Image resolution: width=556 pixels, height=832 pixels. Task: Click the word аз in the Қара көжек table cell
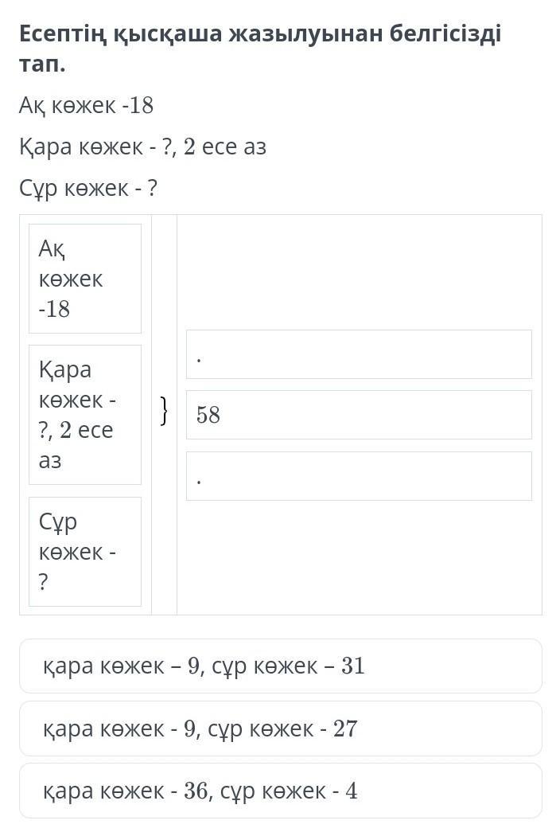point(50,460)
